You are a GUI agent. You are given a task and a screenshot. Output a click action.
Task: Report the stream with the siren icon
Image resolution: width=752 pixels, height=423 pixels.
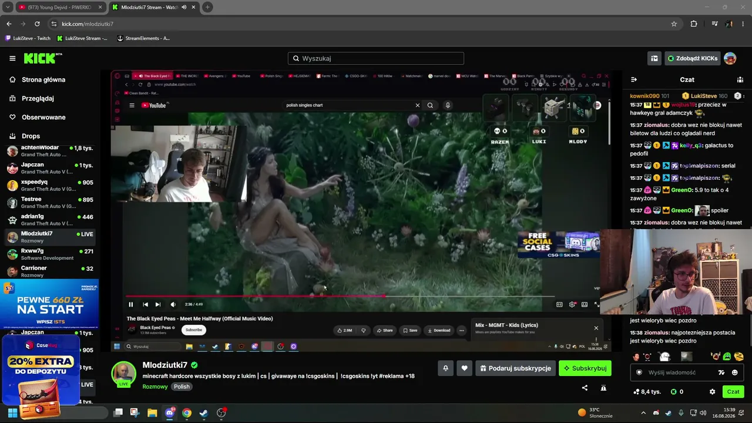coord(603,388)
